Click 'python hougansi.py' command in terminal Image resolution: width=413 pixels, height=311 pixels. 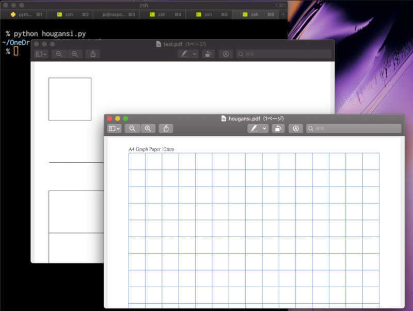pyautogui.click(x=50, y=34)
